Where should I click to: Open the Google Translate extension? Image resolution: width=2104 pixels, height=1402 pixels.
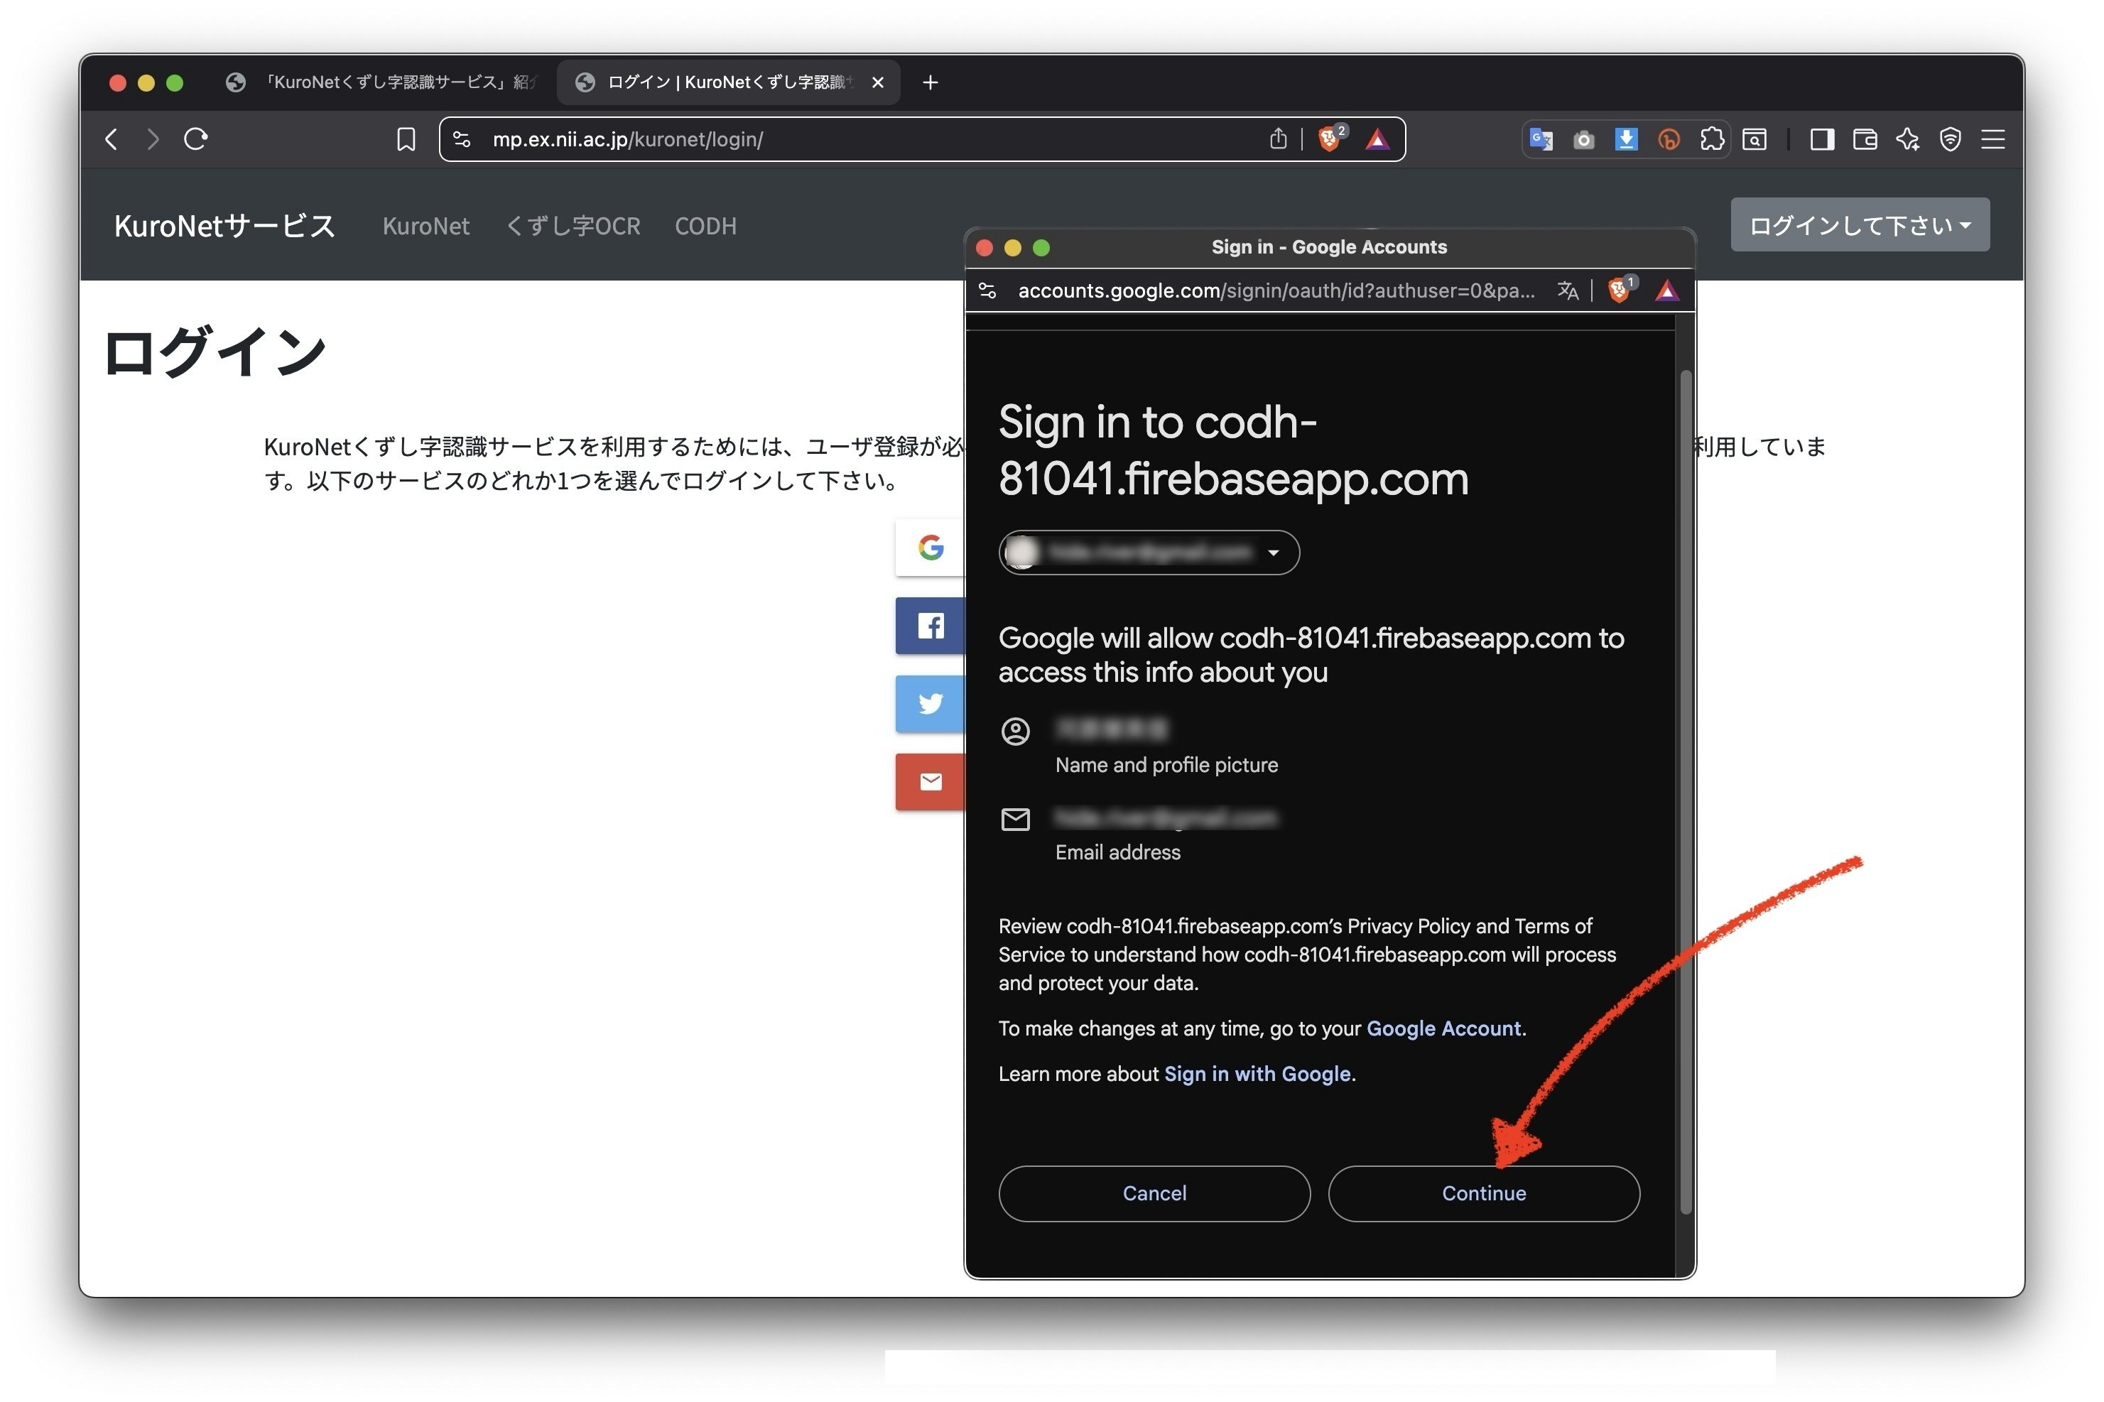pyautogui.click(x=1540, y=138)
